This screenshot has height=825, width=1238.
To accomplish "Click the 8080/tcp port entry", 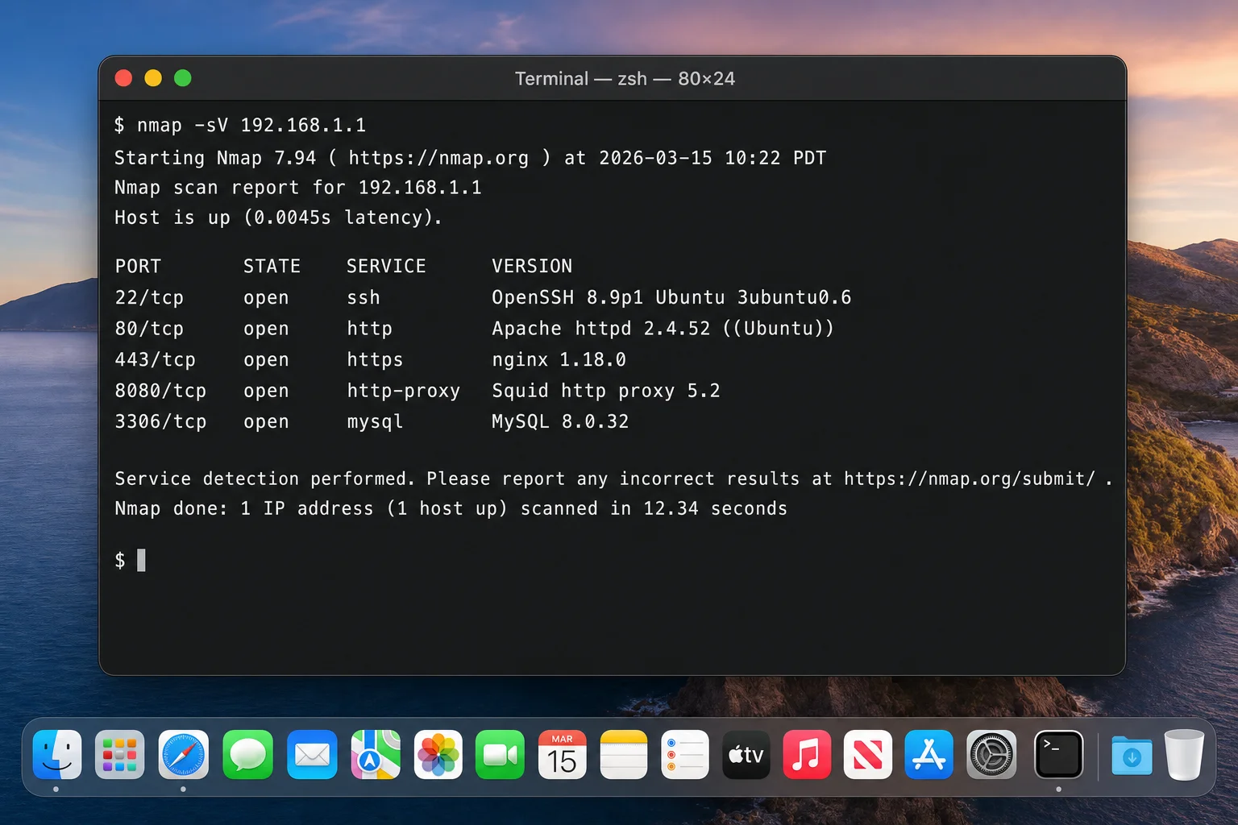I will [160, 391].
